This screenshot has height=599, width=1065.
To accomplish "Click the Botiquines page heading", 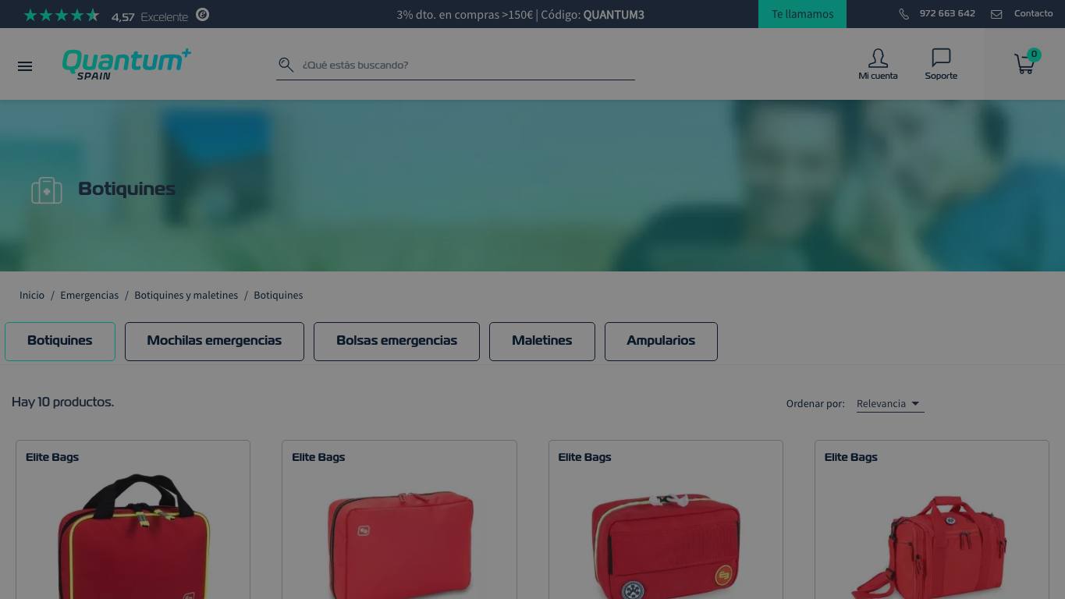I will 126,189.
